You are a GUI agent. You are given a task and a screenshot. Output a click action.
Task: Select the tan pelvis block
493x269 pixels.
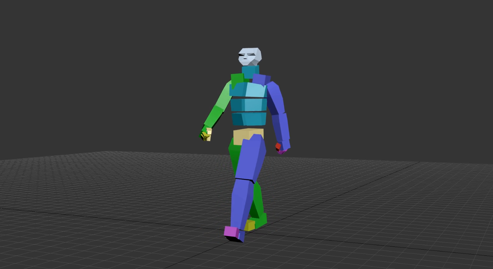[x=246, y=137]
